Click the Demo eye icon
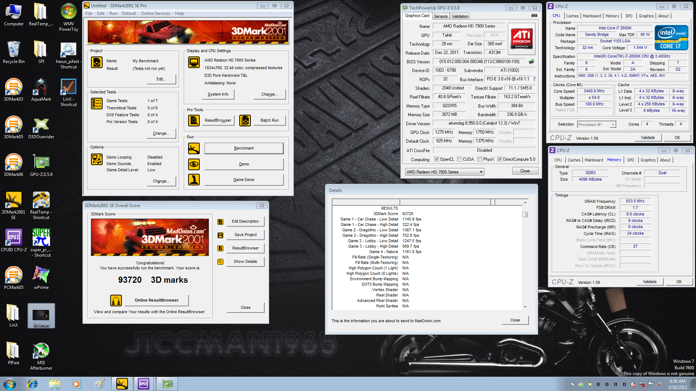 tap(194, 164)
